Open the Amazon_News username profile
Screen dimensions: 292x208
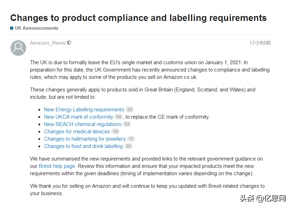(x=48, y=43)
